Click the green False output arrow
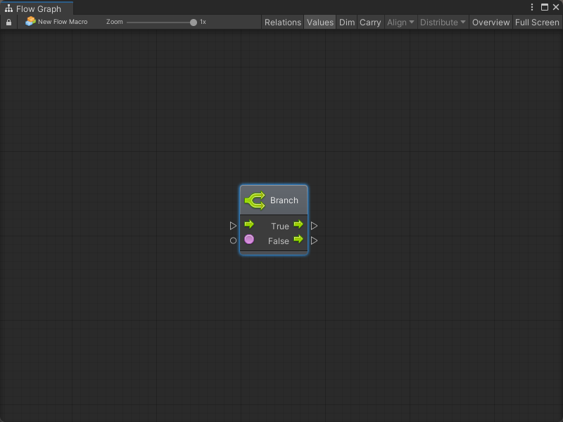Screen dimensions: 563x422 (298, 240)
